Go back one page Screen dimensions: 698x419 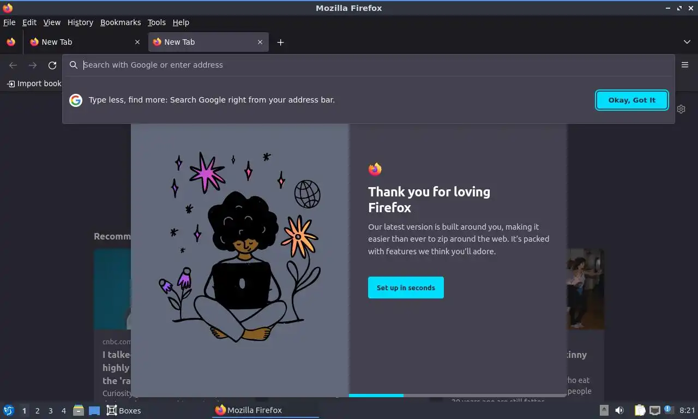click(13, 65)
